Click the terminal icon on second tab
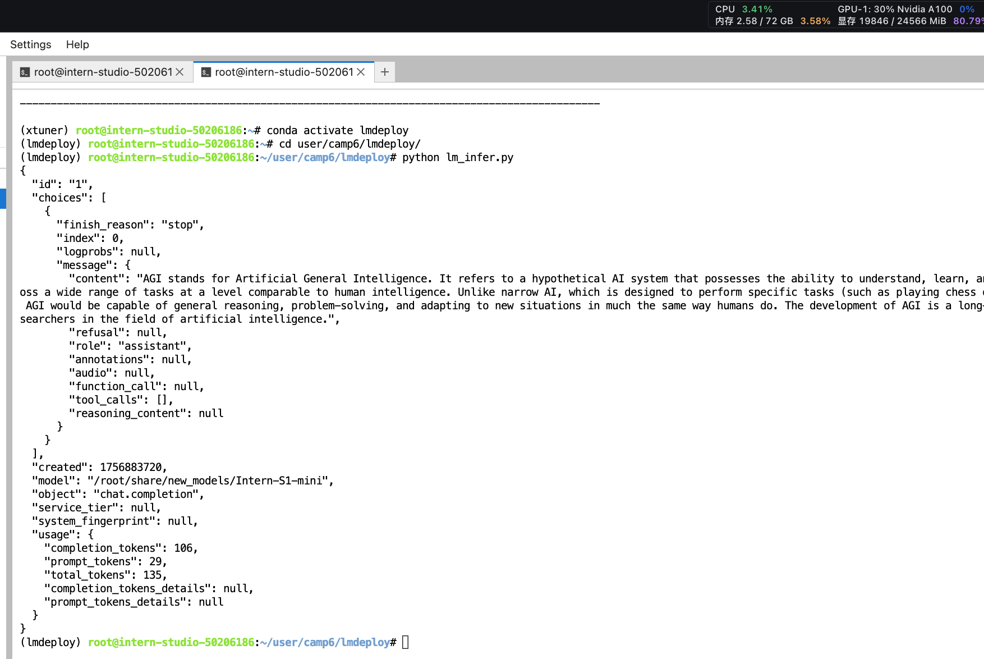Image resolution: width=984 pixels, height=659 pixels. (206, 72)
